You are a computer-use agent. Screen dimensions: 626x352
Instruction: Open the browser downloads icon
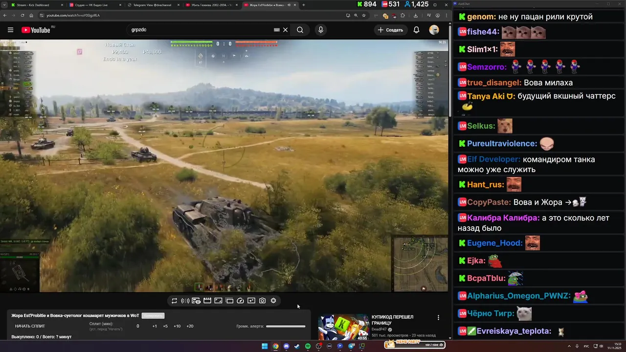pyautogui.click(x=415, y=15)
